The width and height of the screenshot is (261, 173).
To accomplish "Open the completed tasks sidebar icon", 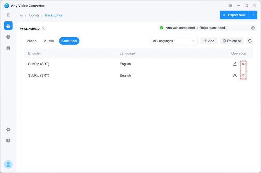I will click(8, 48).
